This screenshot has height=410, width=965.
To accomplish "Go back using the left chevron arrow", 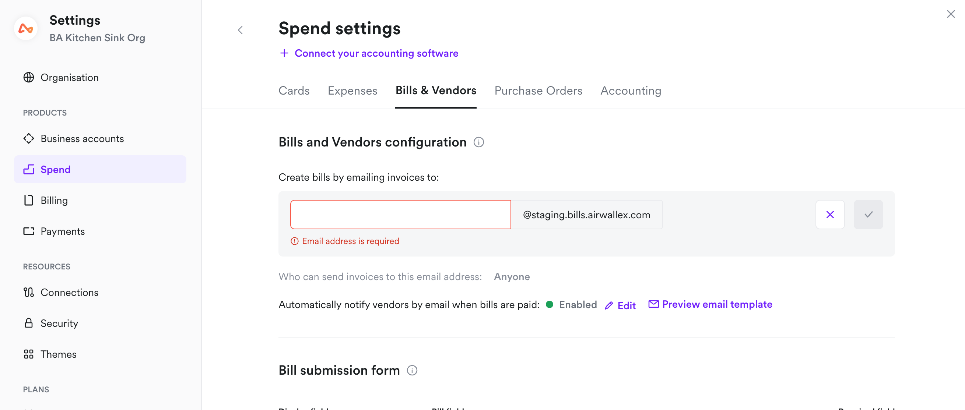I will [240, 30].
